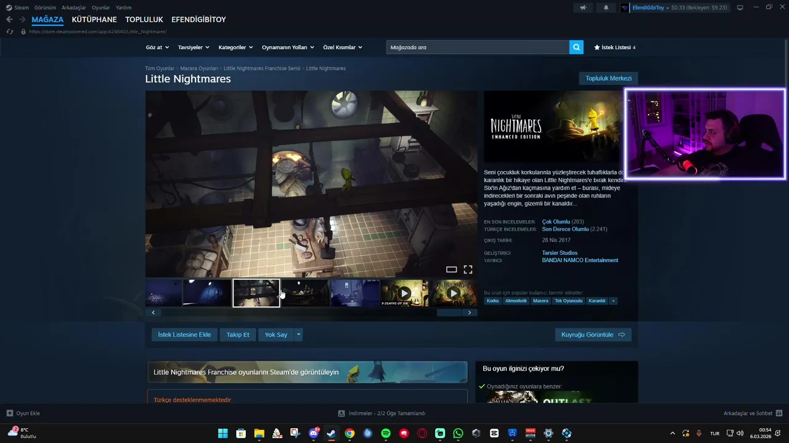
Task: Switch to Big Picture mode via the monitor icon
Action: (x=740, y=7)
